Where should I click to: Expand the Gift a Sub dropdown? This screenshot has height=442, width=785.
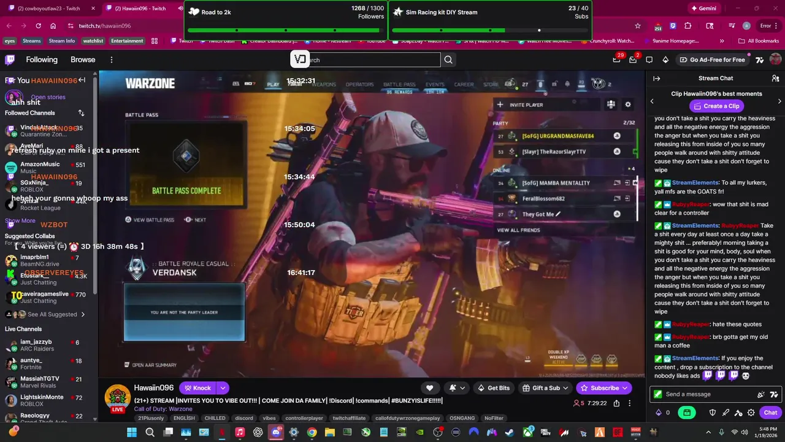pyautogui.click(x=565, y=388)
